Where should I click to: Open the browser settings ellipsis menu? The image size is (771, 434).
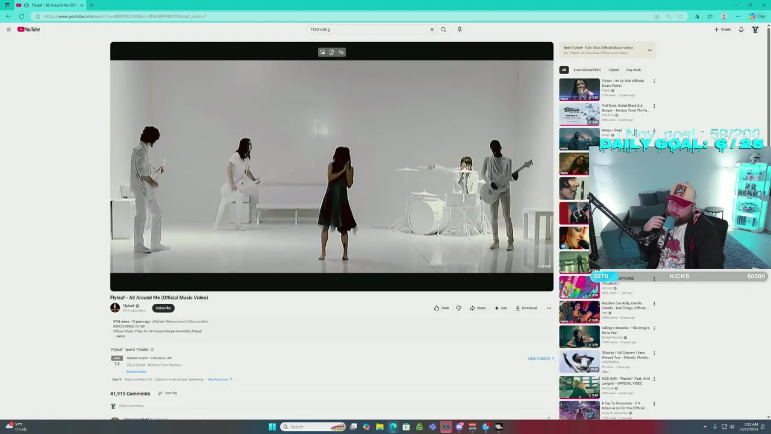[x=737, y=16]
